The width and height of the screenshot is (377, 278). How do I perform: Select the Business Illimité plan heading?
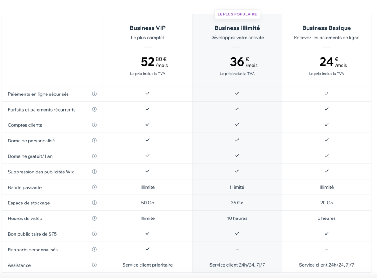coord(237,28)
